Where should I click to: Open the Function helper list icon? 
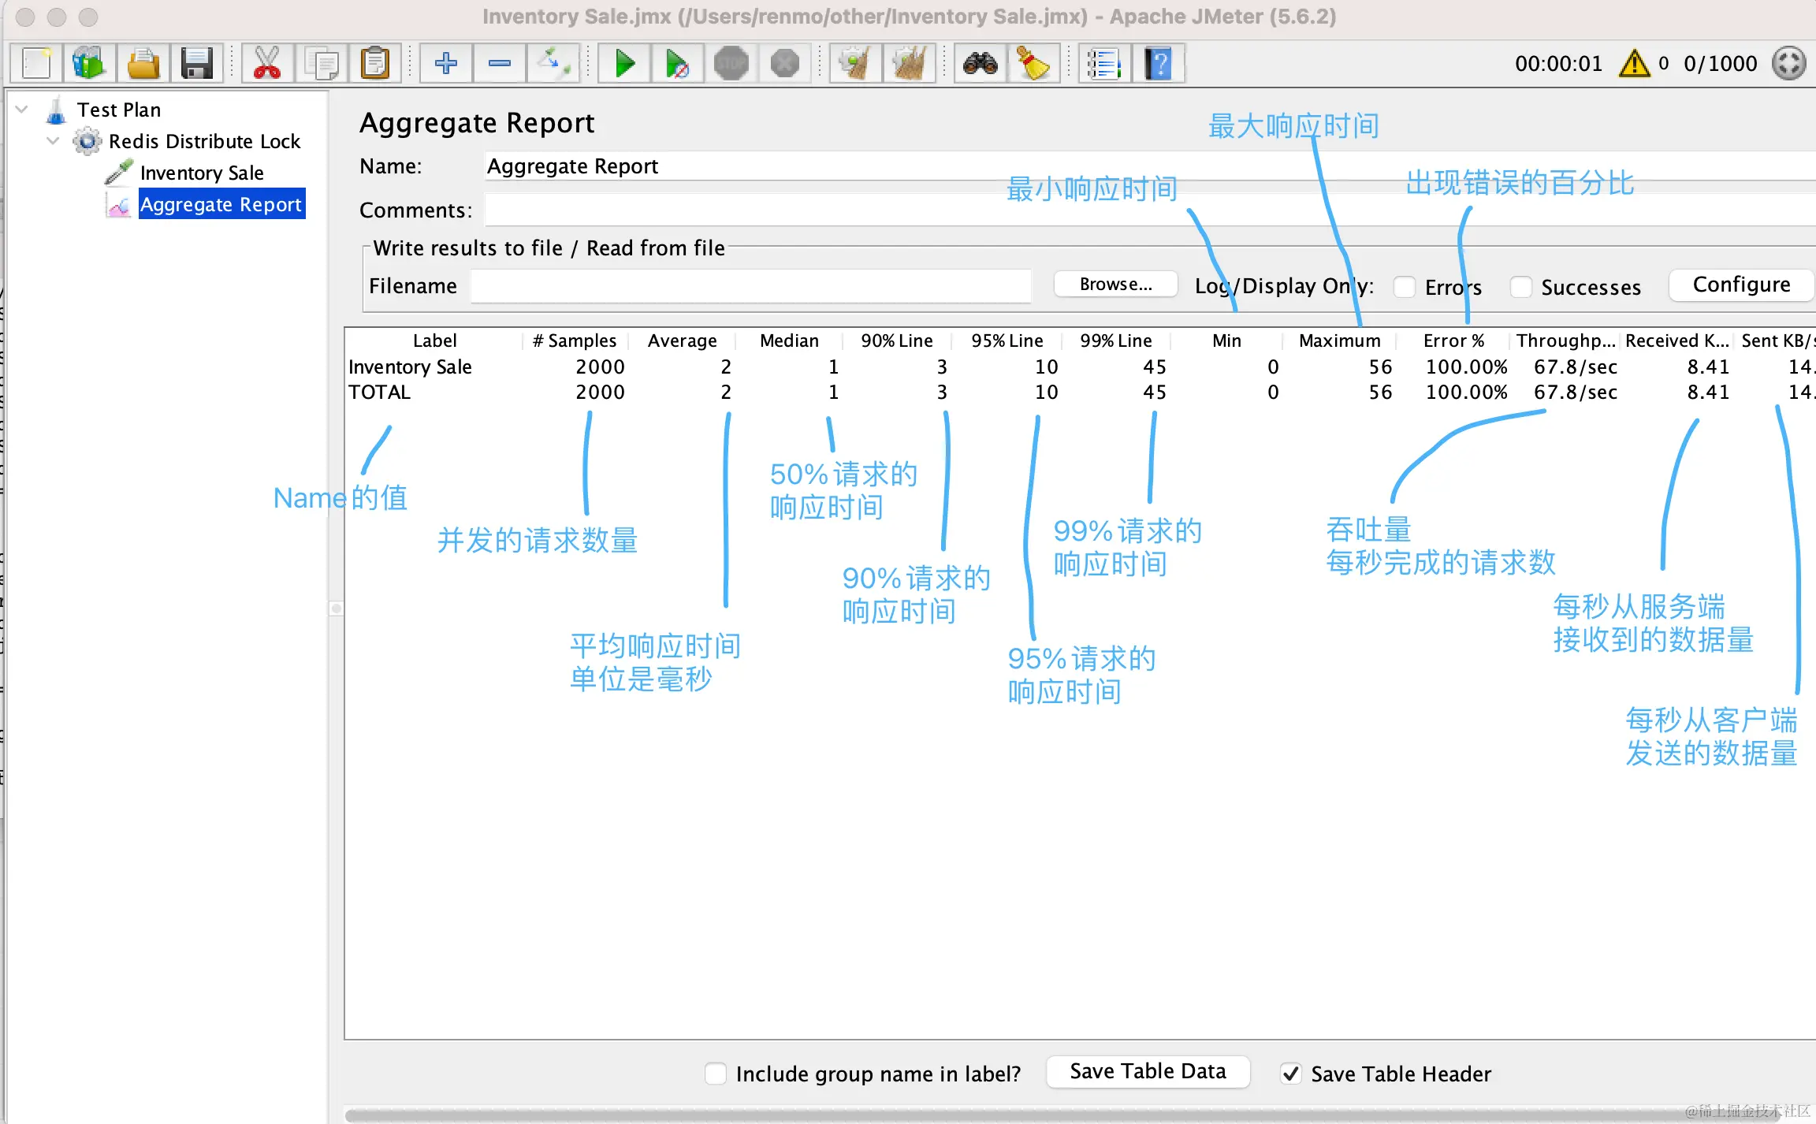tap(1104, 63)
